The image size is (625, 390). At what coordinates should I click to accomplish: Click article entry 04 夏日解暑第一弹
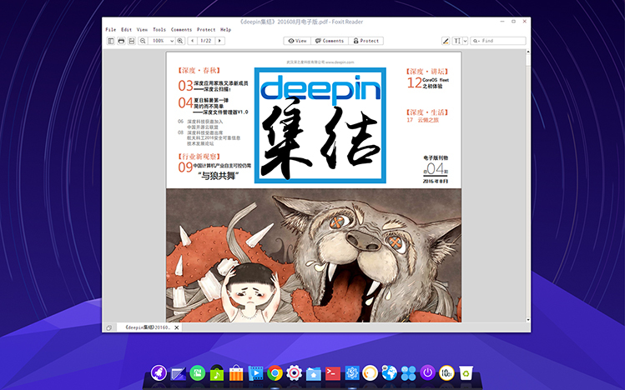click(213, 106)
